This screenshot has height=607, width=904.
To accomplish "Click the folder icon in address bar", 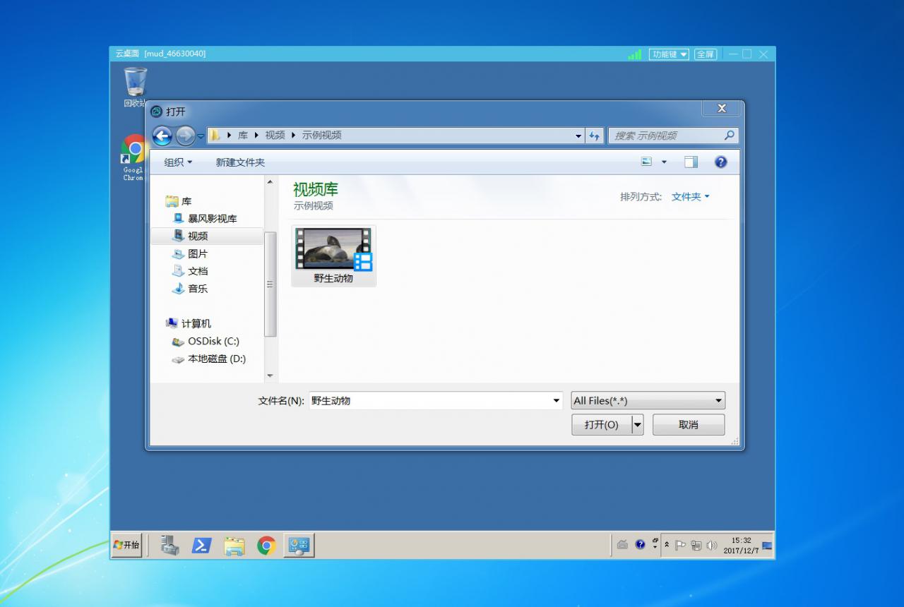I will tap(215, 136).
